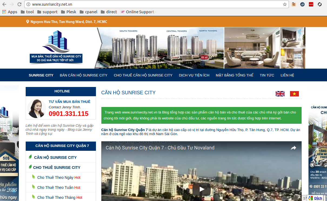Image resolution: width=327 pixels, height=201 pixels.
Task: Click the Sunrise City building logo
Action: coord(56,47)
